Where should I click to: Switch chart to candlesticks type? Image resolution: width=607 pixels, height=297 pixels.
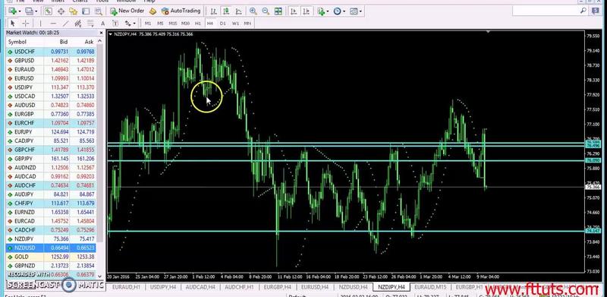(x=226, y=11)
